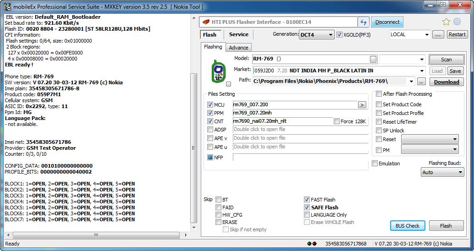
Task: Enable the Emulation checkbox
Action: 375,164
